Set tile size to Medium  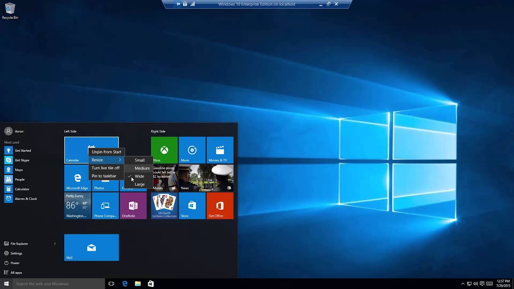139,168
